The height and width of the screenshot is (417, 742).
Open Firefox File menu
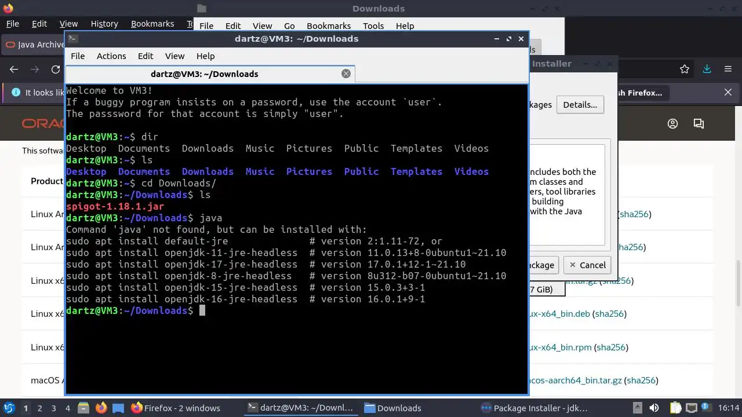13,24
